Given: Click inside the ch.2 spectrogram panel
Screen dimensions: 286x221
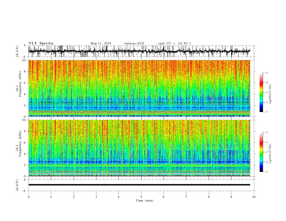Looking at the screenshot, I should click(139, 148).
